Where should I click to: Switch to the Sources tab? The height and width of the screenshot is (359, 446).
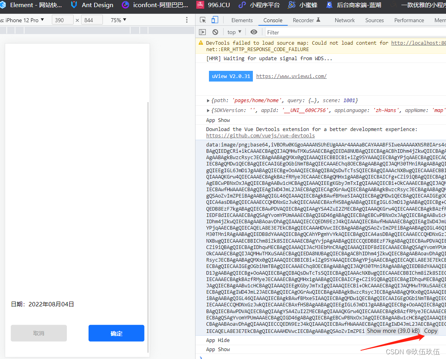point(374,20)
